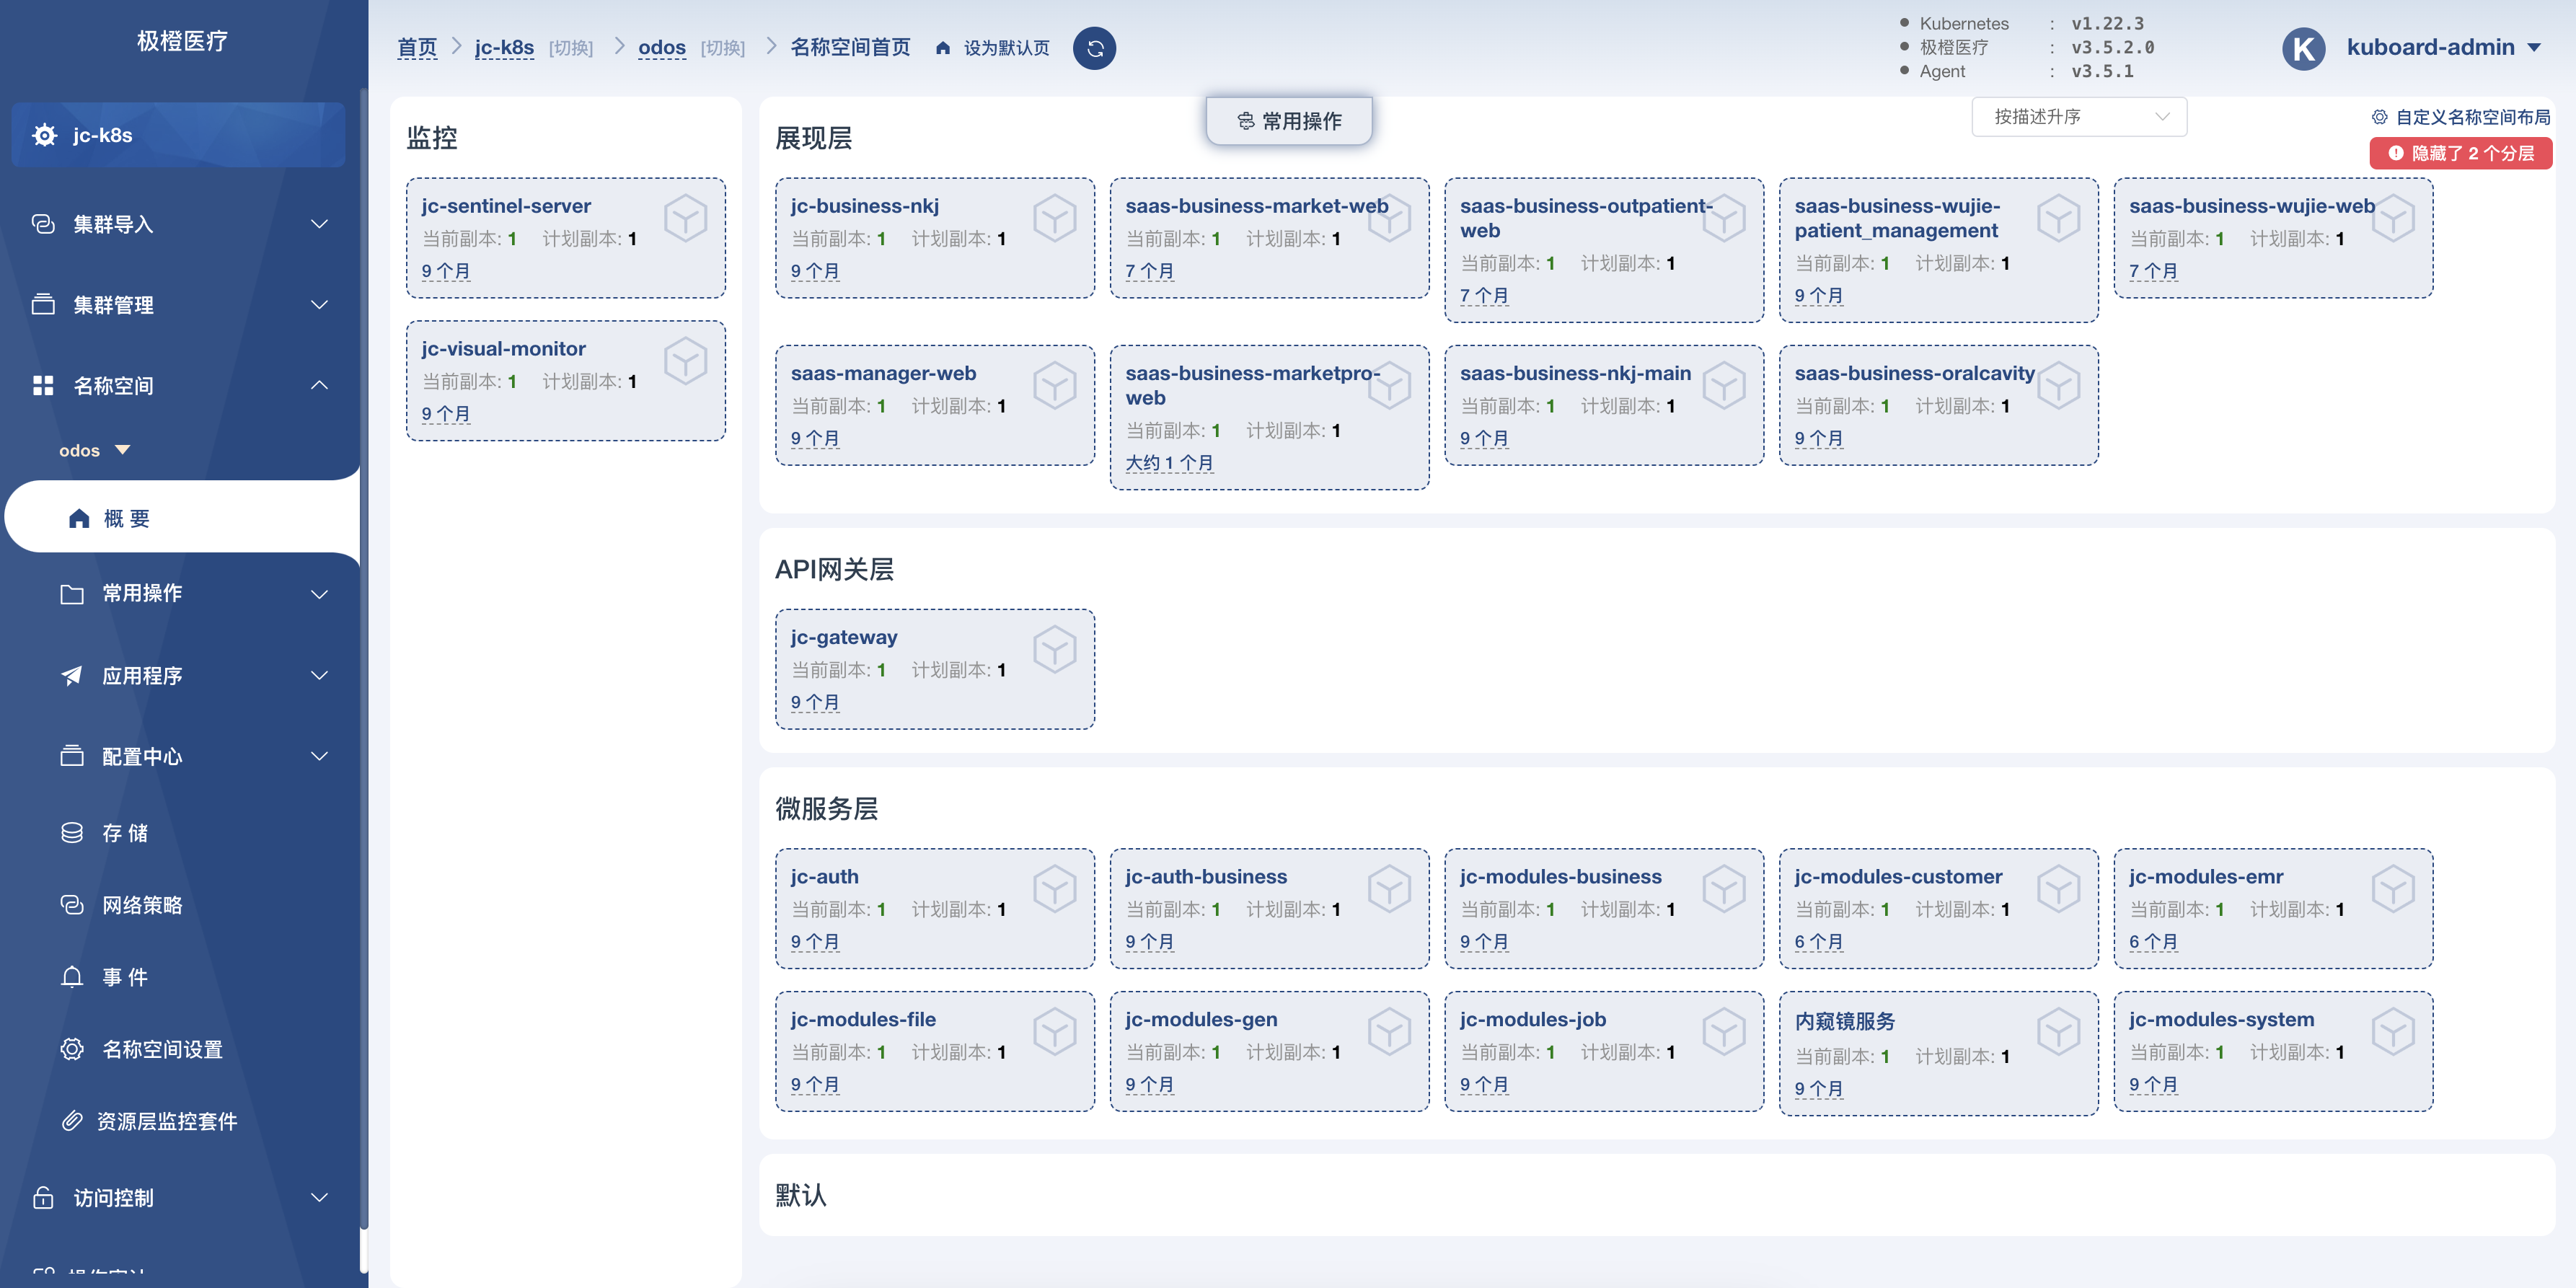Click the home icon beside 设为默认页
2576x1288 pixels.
pyautogui.click(x=942, y=48)
